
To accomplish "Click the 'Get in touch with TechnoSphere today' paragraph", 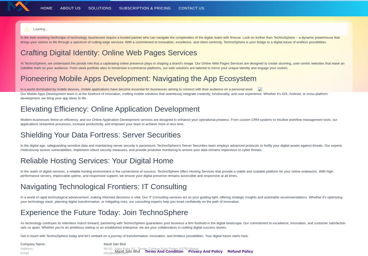I will tap(134, 236).
